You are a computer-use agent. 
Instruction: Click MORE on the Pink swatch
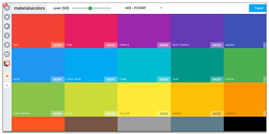(111, 45)
